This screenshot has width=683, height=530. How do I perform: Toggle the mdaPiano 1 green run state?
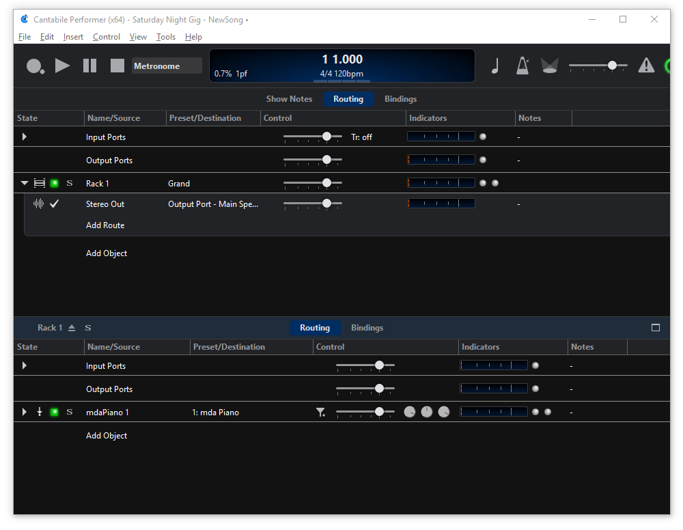coord(55,412)
